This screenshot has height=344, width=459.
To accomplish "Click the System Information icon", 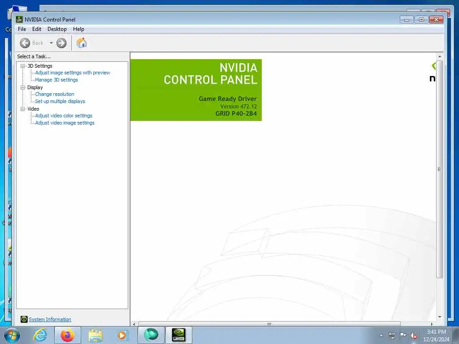I will [24, 319].
